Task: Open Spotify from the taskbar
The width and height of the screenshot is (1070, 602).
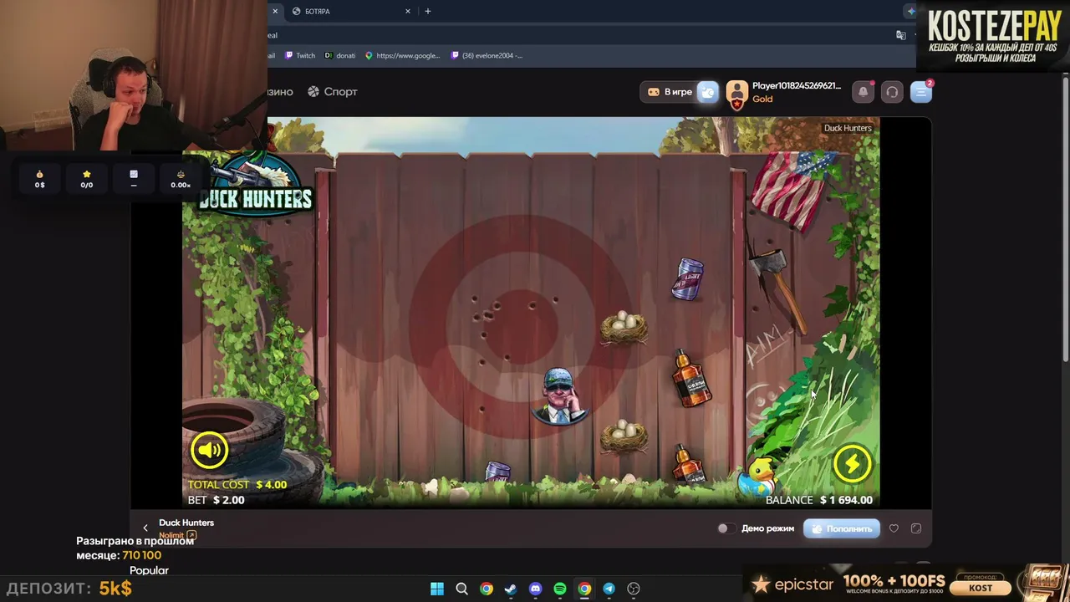Action: [560, 589]
